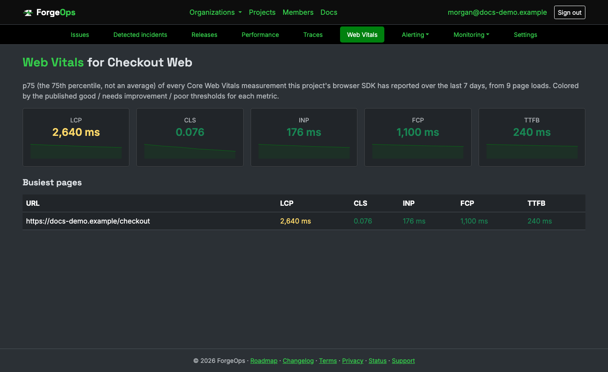This screenshot has height=372, width=608.
Task: Switch to the Issues tab
Action: coord(80,35)
